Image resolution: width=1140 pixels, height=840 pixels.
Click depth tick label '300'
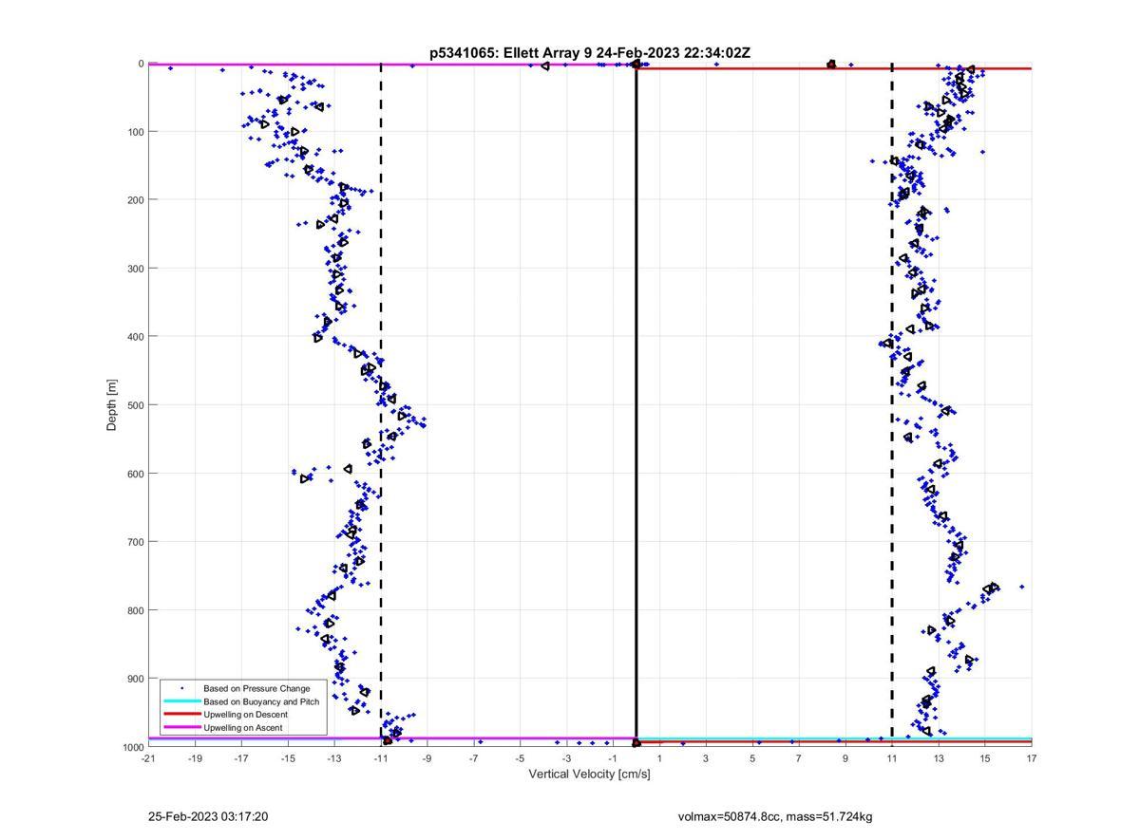pos(136,269)
